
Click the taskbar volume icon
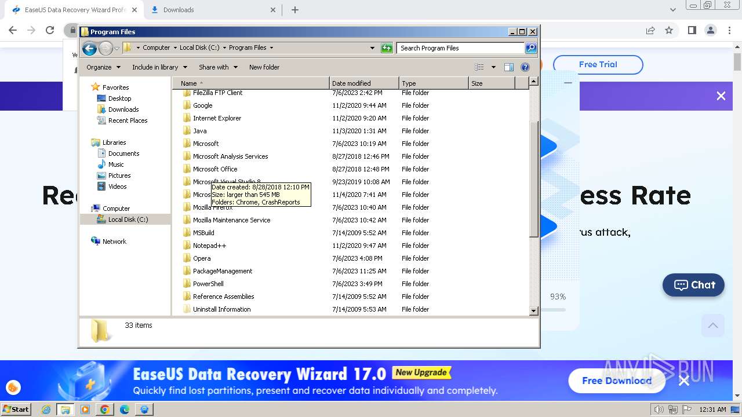(x=659, y=409)
